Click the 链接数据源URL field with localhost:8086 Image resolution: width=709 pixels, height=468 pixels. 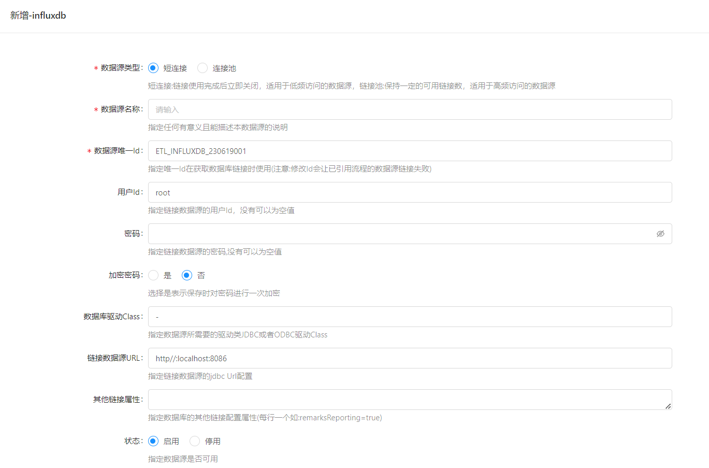click(409, 358)
